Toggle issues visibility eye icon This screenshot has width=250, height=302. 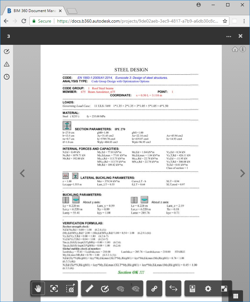pyautogui.click(x=136, y=289)
